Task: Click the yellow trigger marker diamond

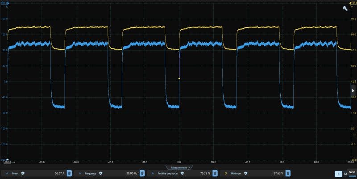Action: tap(179, 79)
